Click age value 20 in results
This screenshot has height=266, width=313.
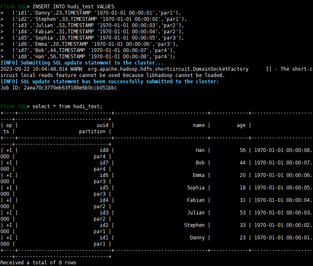243,175
